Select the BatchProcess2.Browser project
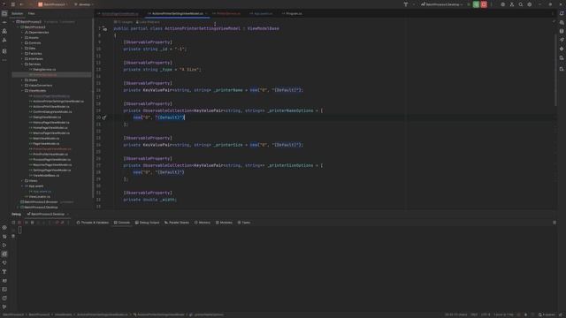 point(39,202)
